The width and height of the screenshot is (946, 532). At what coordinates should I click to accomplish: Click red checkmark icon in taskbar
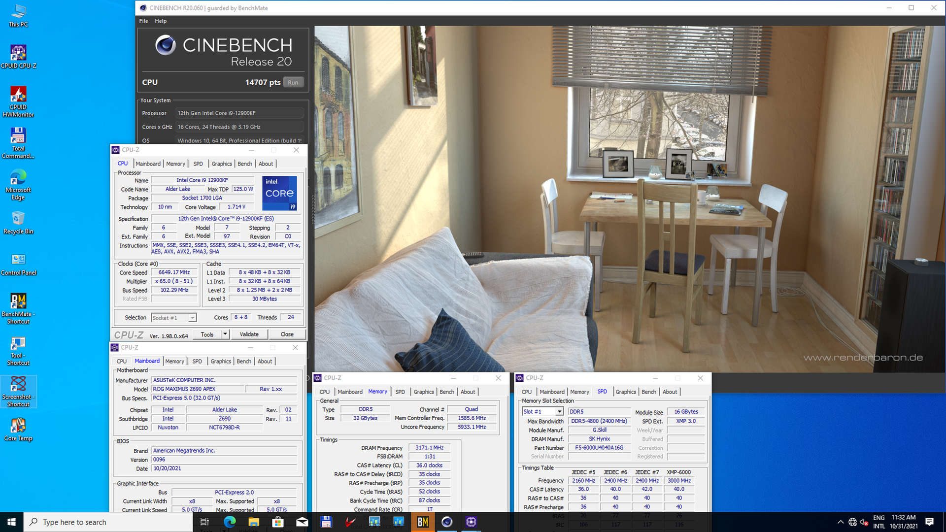click(350, 522)
